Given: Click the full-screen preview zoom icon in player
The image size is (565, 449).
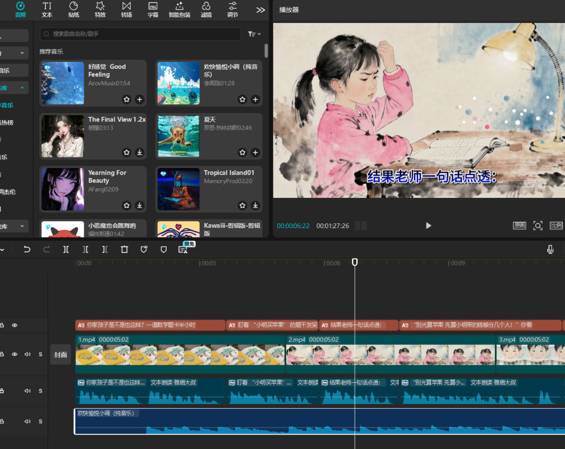Looking at the screenshot, I should 537,226.
